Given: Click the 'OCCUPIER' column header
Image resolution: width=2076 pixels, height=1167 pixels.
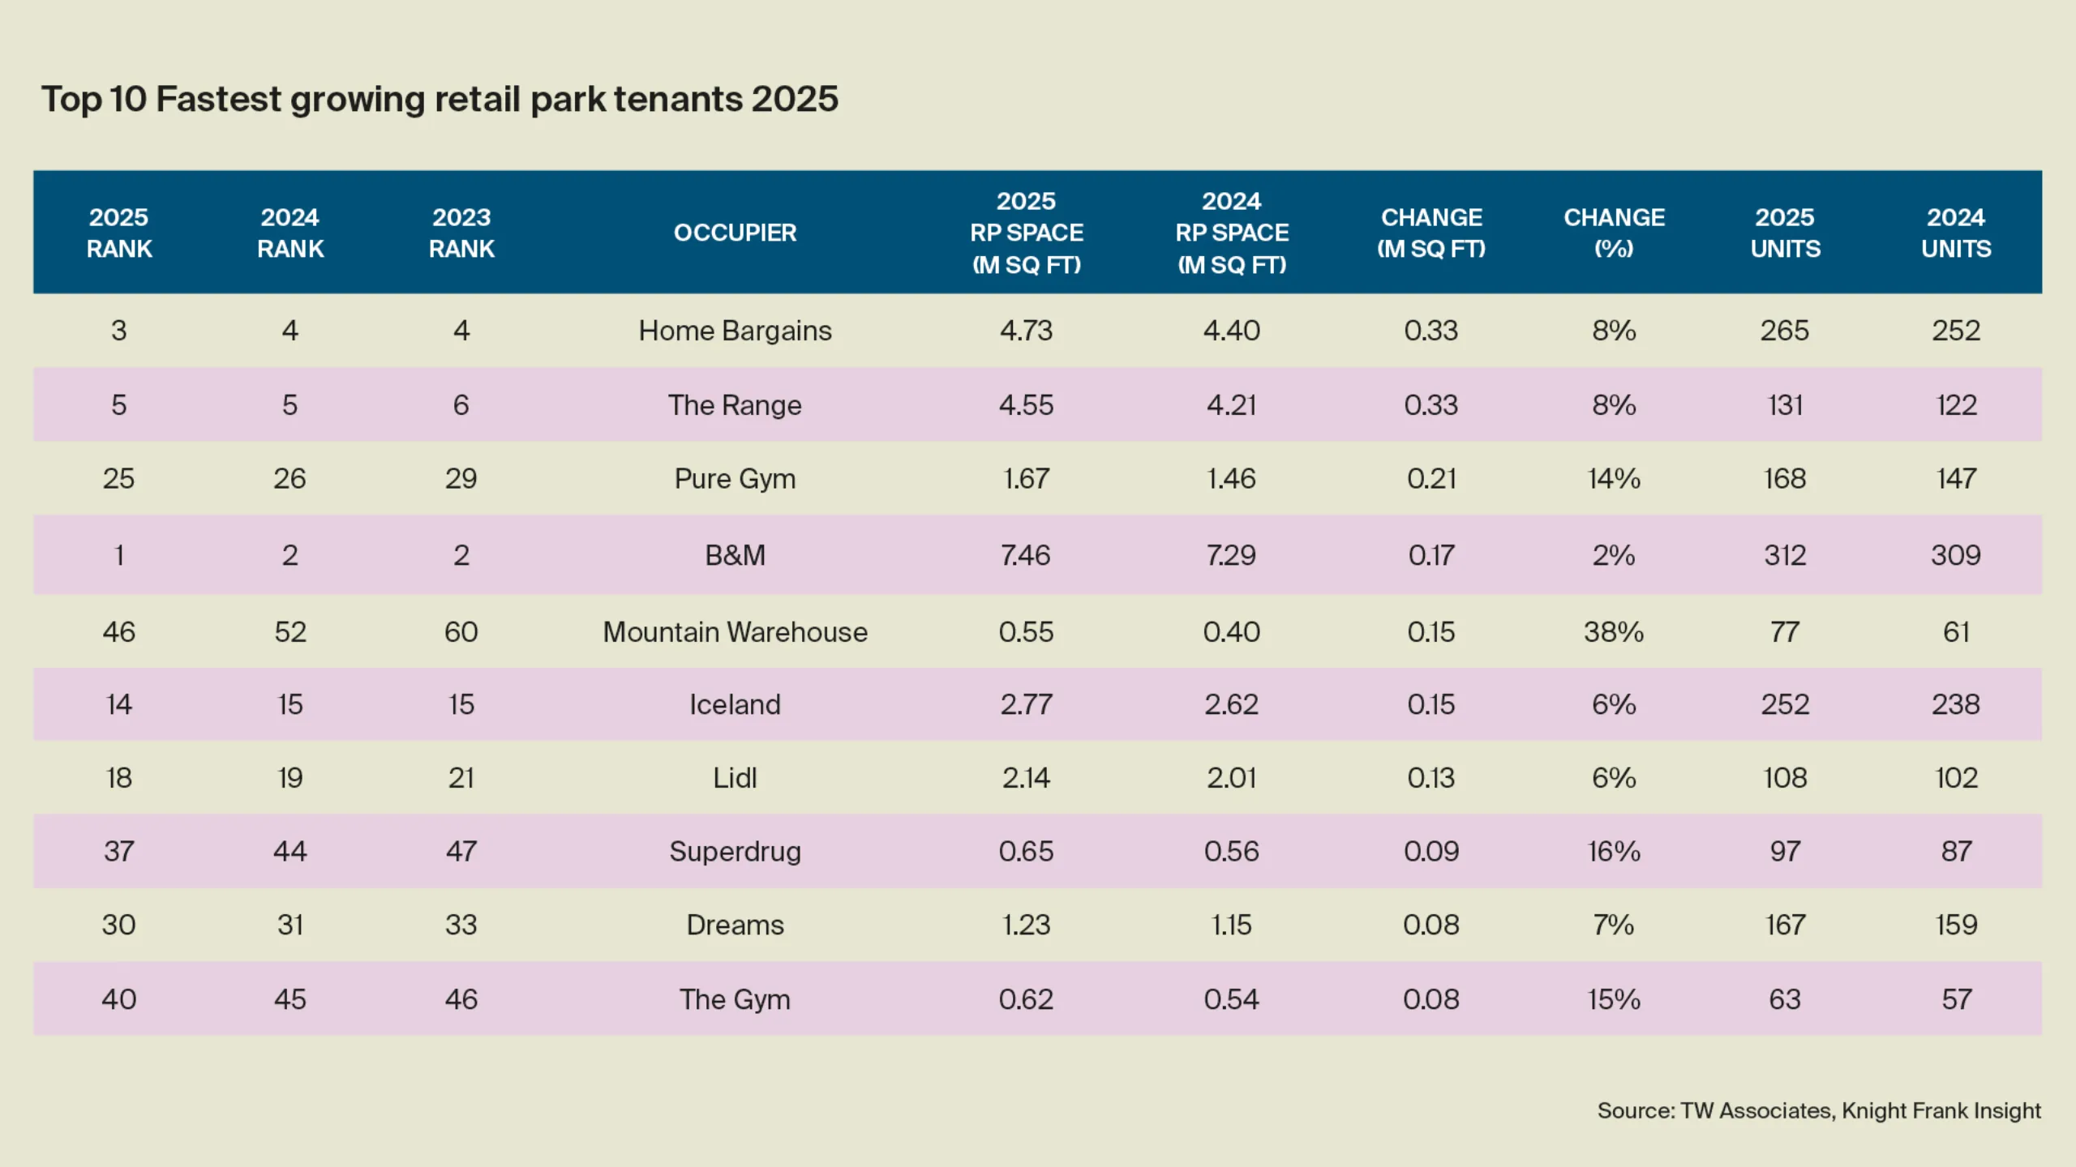Looking at the screenshot, I should 735,233.
